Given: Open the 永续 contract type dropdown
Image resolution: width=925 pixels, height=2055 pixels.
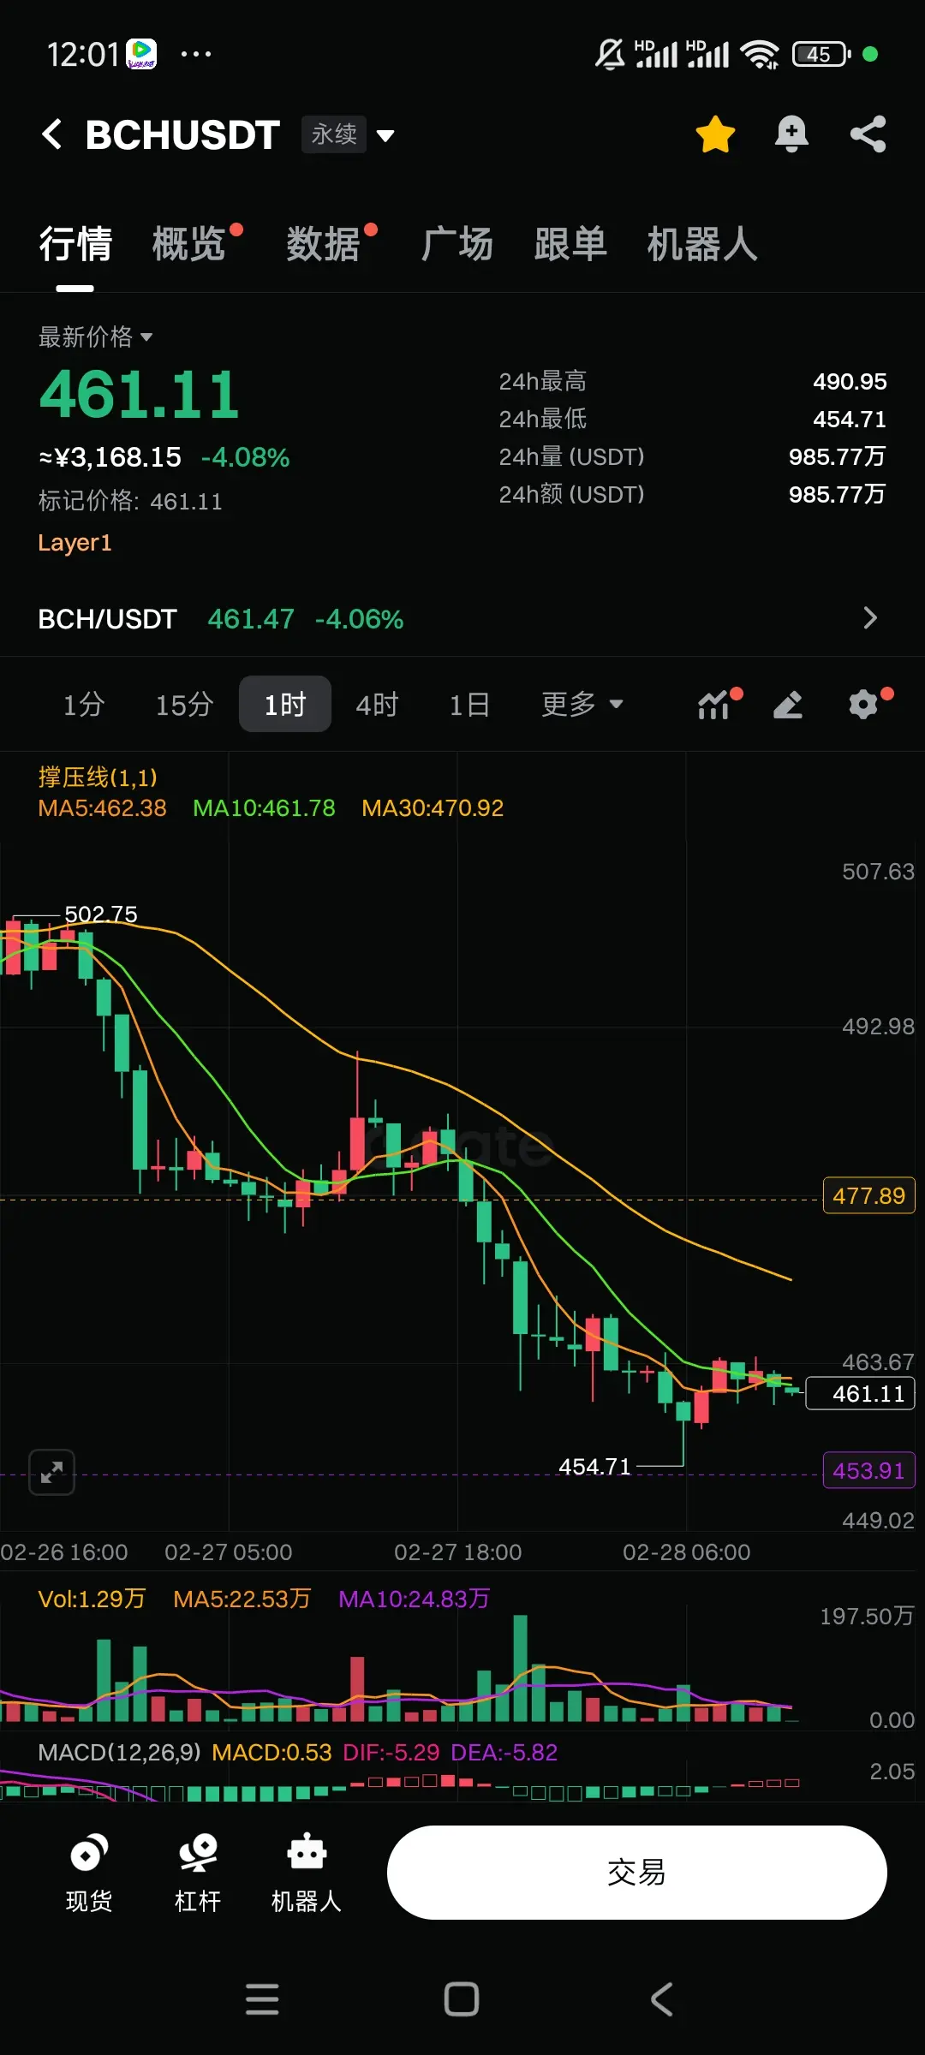Looking at the screenshot, I should tap(348, 134).
